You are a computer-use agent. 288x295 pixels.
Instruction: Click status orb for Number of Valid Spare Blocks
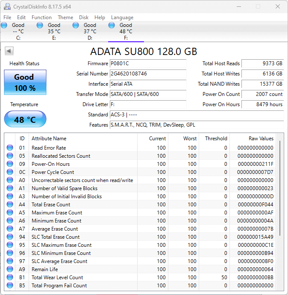pos(10,188)
